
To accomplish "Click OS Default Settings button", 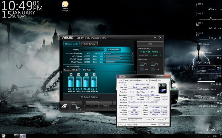I will click(89, 97).
